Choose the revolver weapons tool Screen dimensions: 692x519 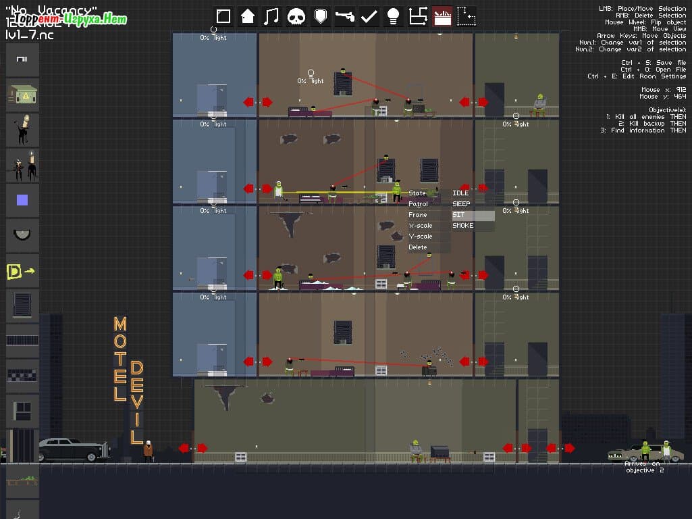click(x=345, y=16)
